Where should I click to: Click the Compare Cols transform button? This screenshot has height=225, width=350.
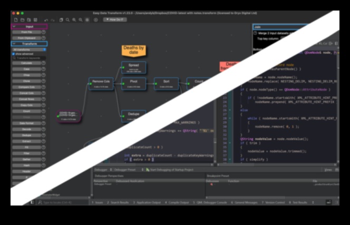26,86
